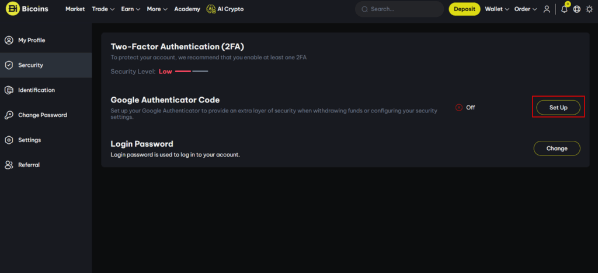Toggle light theme with sun icon
The width and height of the screenshot is (598, 273).
tap(590, 9)
